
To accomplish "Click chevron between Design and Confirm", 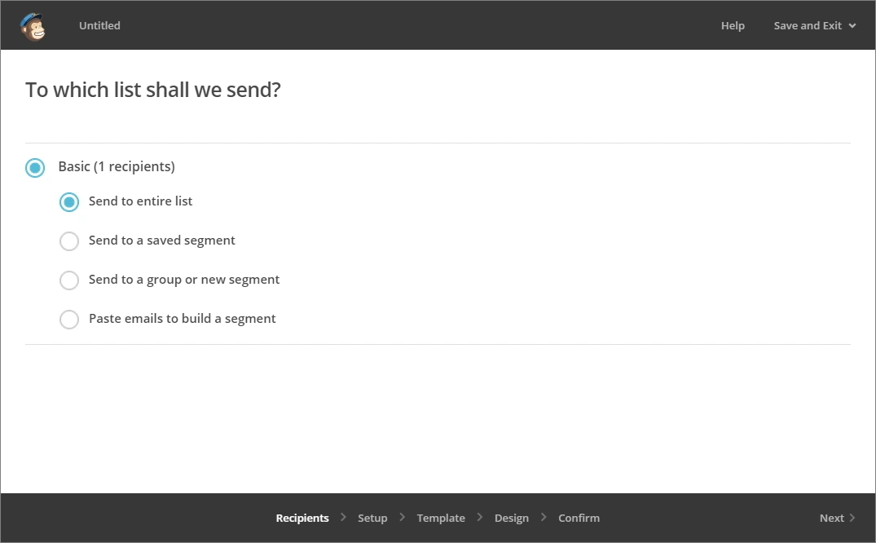I will click(543, 517).
